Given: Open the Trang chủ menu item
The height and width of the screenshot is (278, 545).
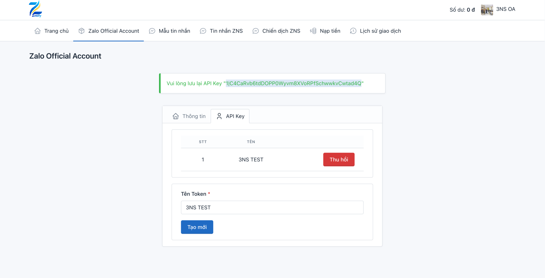Looking at the screenshot, I should pyautogui.click(x=51, y=31).
